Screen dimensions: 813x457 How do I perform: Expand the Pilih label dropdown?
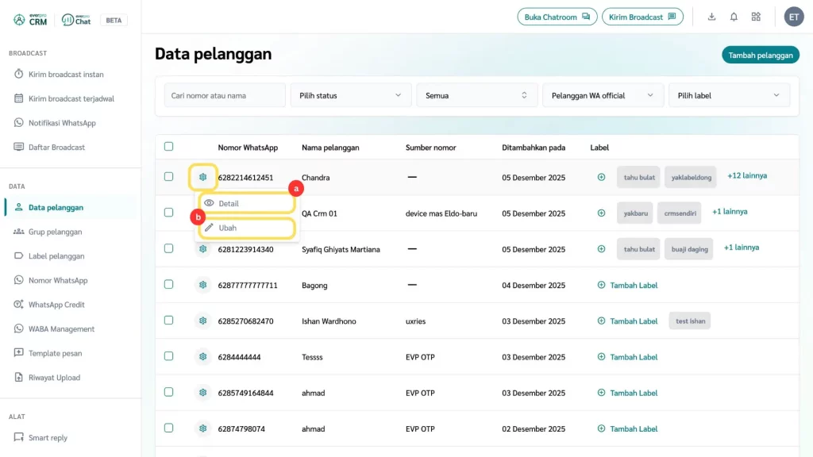click(729, 95)
